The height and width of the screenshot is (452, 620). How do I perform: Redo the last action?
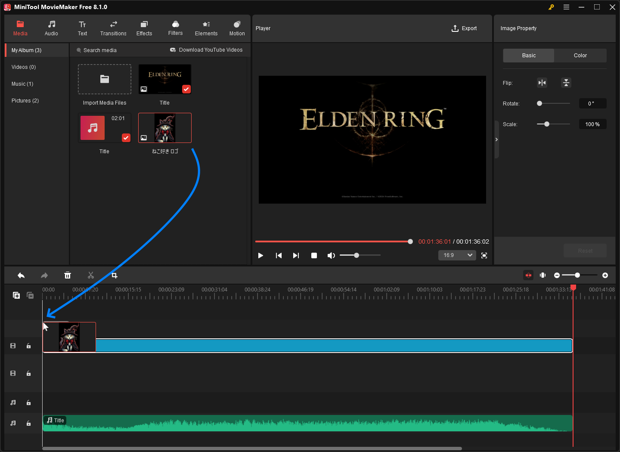point(44,276)
